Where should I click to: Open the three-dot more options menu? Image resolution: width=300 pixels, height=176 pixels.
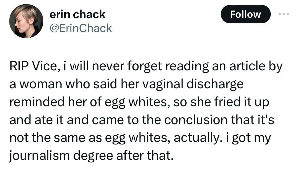[x=284, y=14]
